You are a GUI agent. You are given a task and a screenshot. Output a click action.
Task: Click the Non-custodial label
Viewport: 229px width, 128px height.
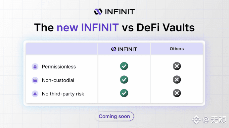[58, 80]
